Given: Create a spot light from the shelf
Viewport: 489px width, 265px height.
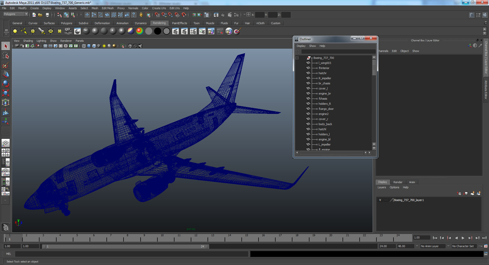Looking at the screenshot, I should [x=42, y=31].
